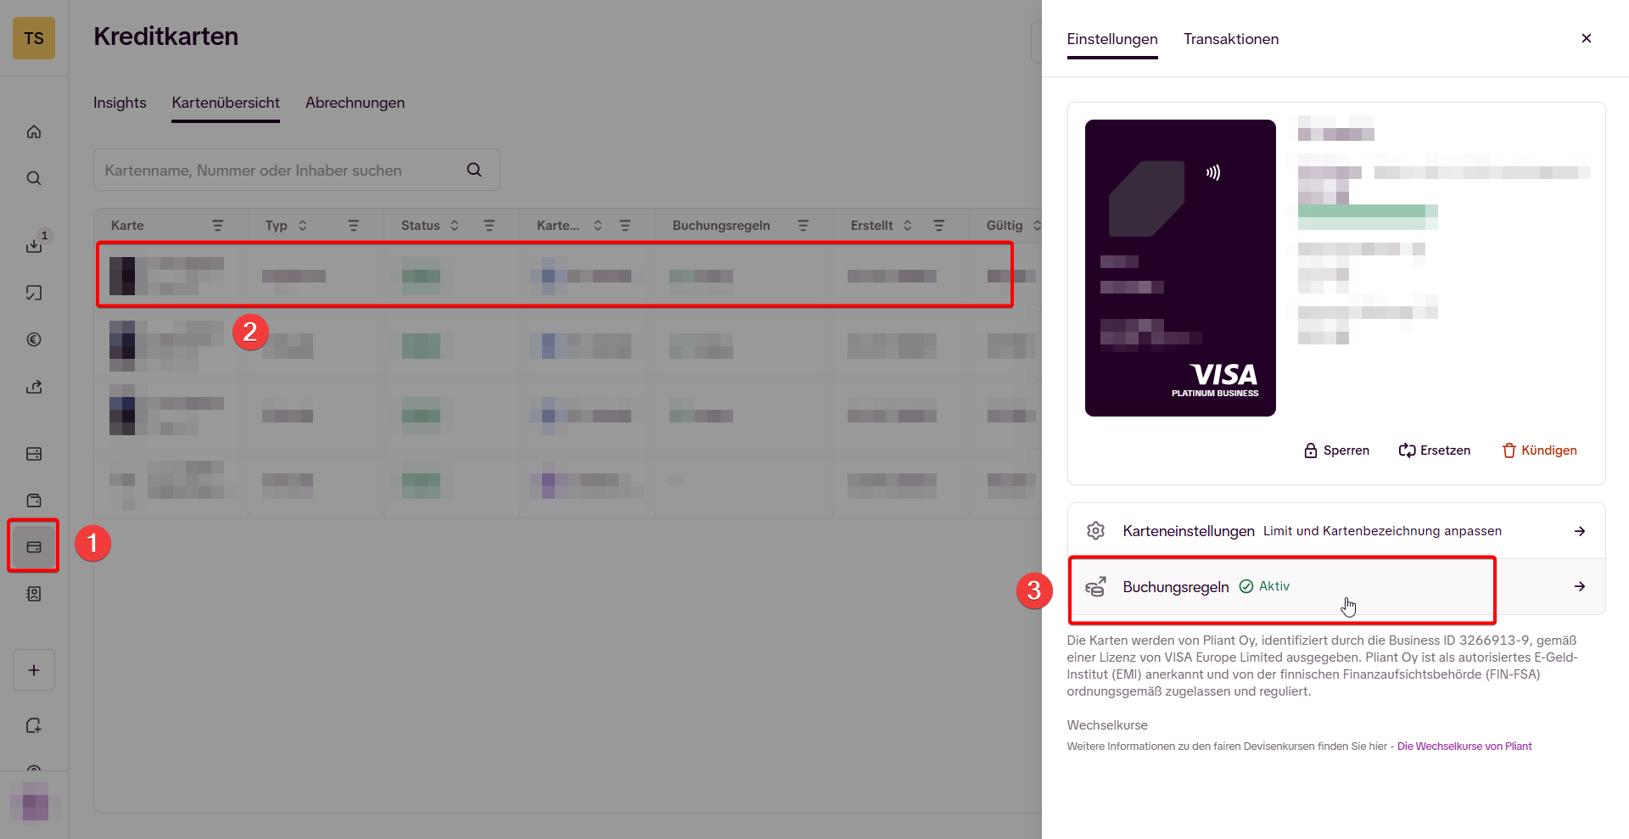Click the Sperren button
Image resolution: width=1629 pixels, height=839 pixels.
click(x=1336, y=450)
